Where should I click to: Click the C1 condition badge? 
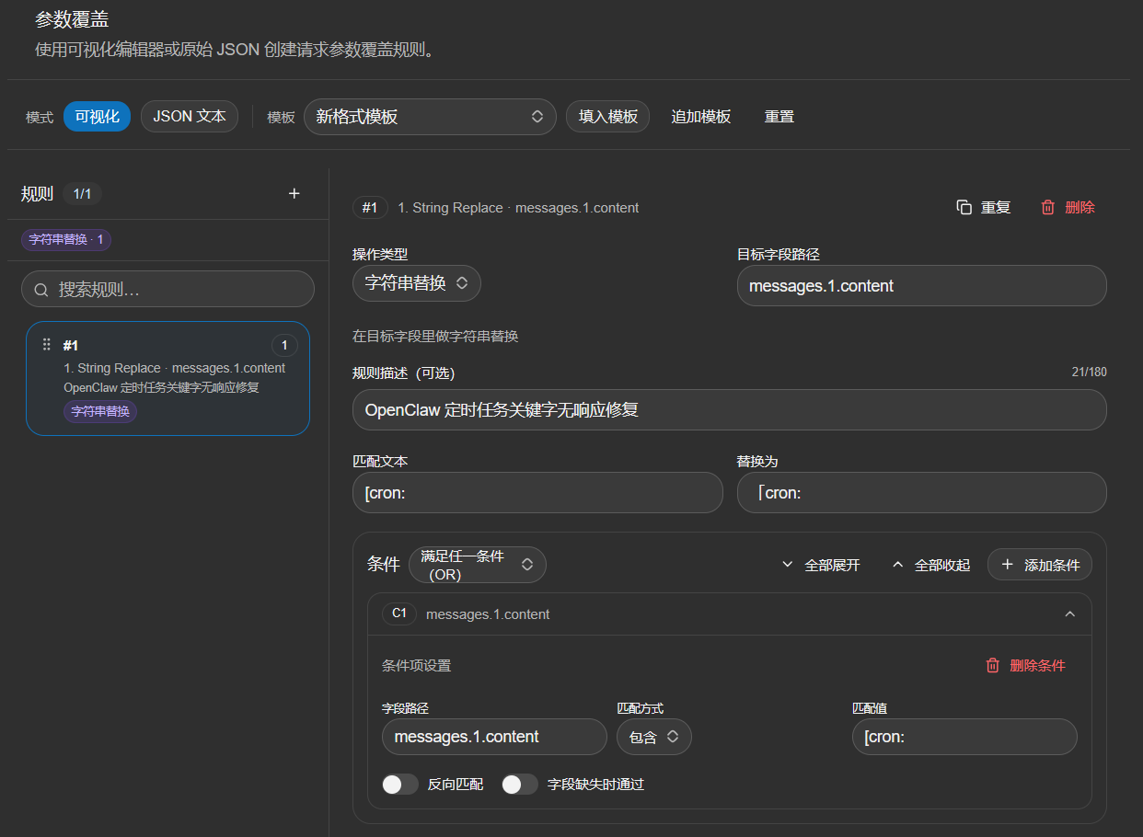[x=399, y=613]
